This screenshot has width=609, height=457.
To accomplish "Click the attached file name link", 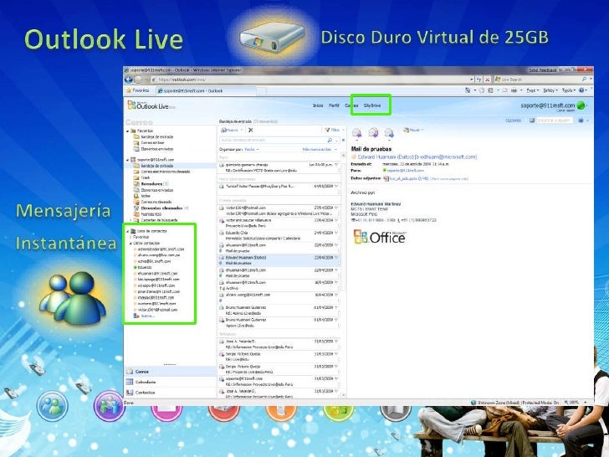I will [409, 178].
